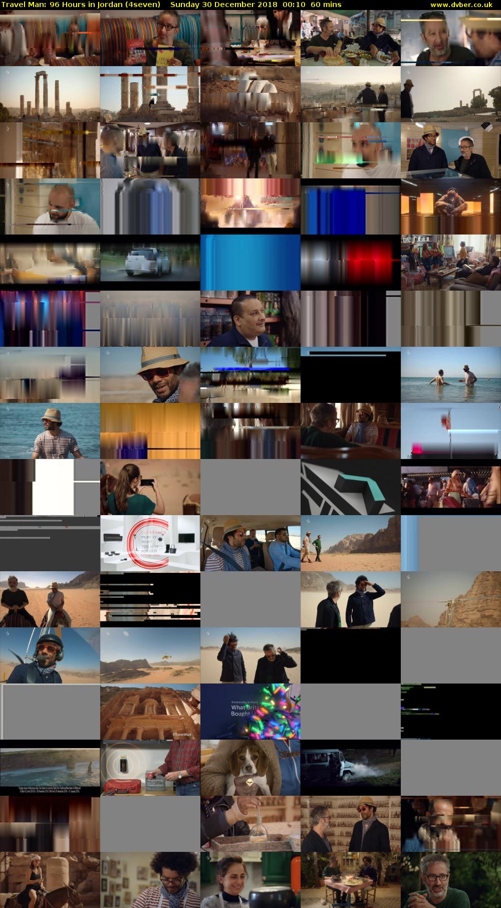This screenshot has height=908, width=501.
Task: Open thumbnail of woman taking phone photo
Action: 150,487
